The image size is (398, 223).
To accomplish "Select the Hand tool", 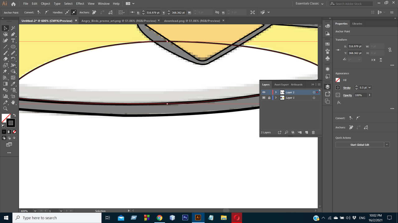I will tap(13, 103).
